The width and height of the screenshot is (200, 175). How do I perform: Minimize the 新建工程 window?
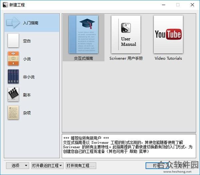164,5
